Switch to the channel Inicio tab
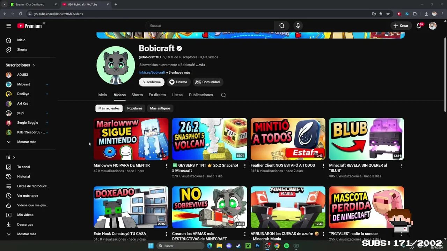This screenshot has width=447, height=251. [x=102, y=95]
